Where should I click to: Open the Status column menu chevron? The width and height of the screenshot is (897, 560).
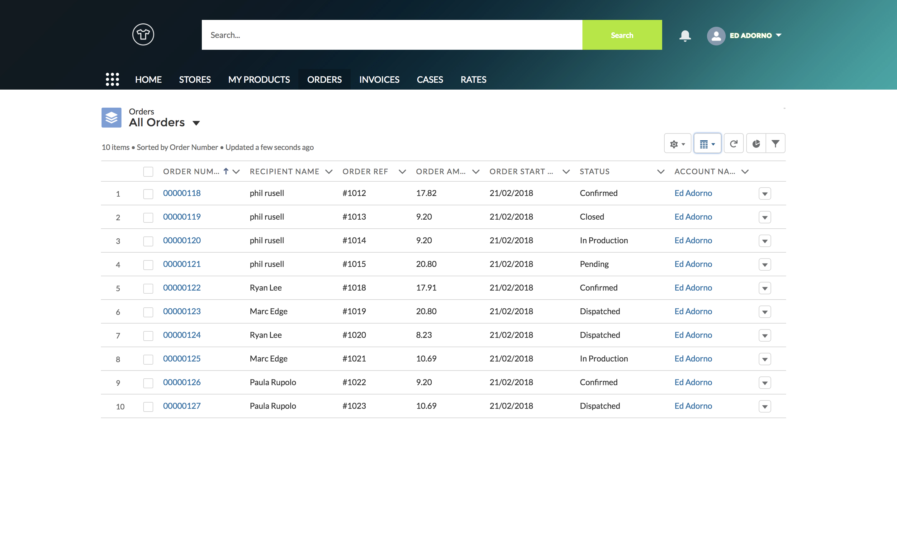661,171
